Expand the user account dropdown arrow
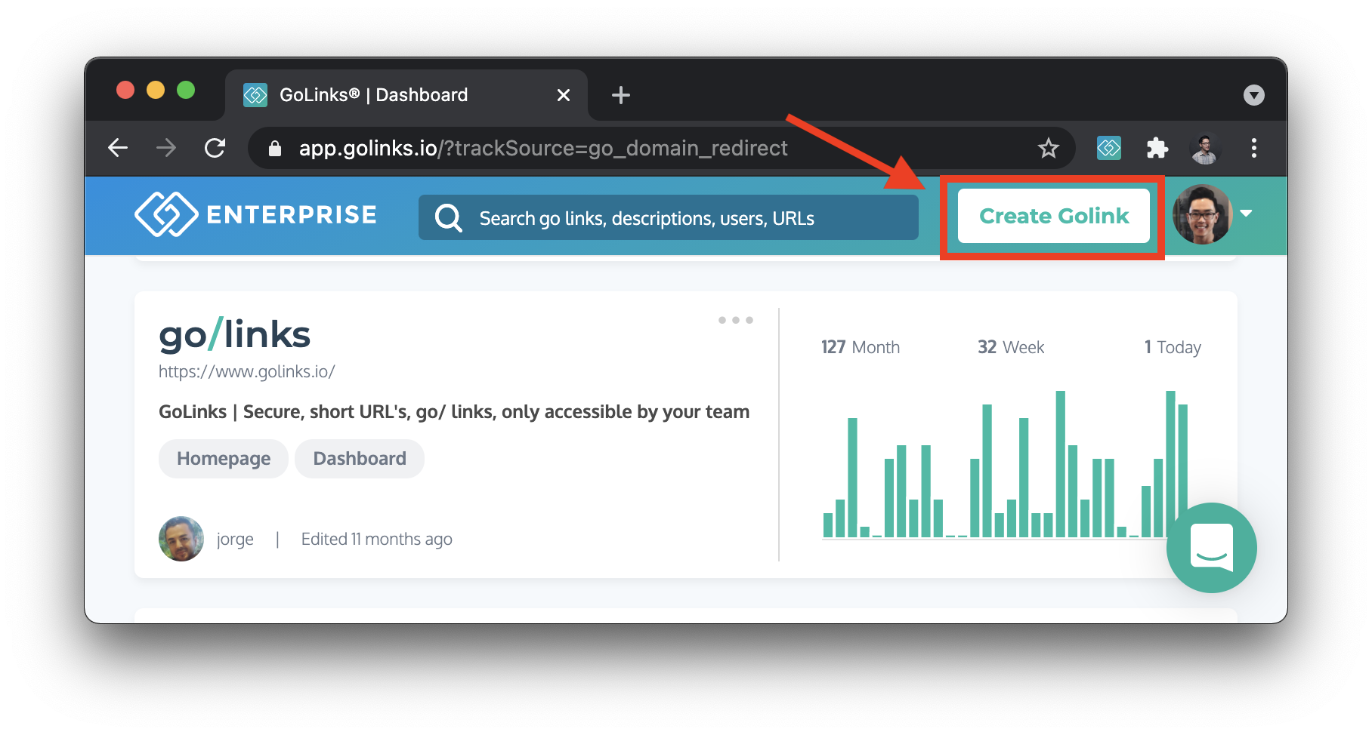The width and height of the screenshot is (1372, 735). point(1246,214)
